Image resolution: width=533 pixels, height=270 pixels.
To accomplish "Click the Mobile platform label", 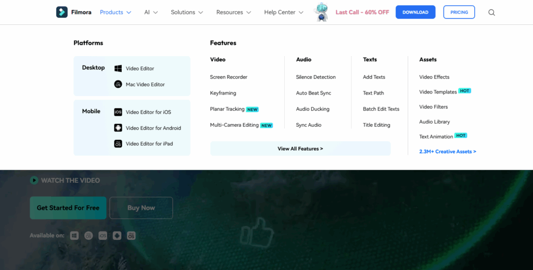I will 91,111.
